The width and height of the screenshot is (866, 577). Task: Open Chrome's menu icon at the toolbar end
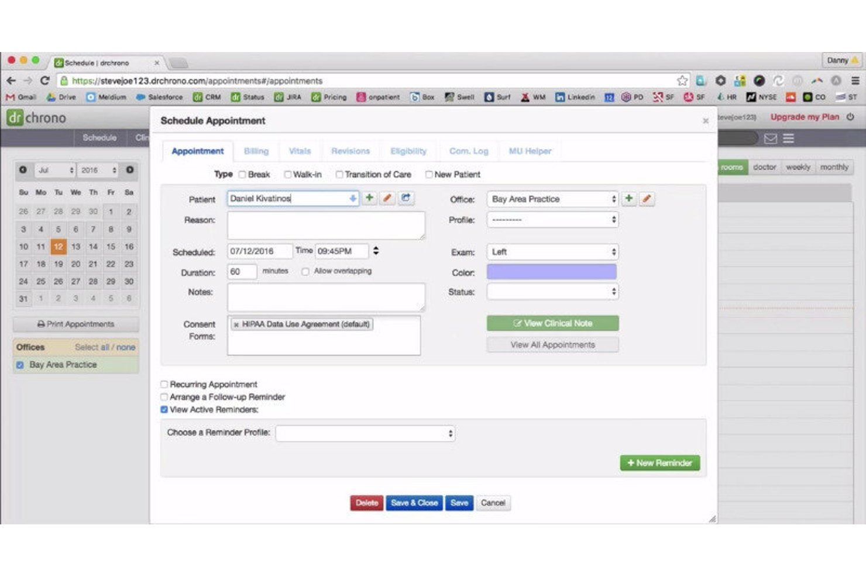pyautogui.click(x=855, y=81)
